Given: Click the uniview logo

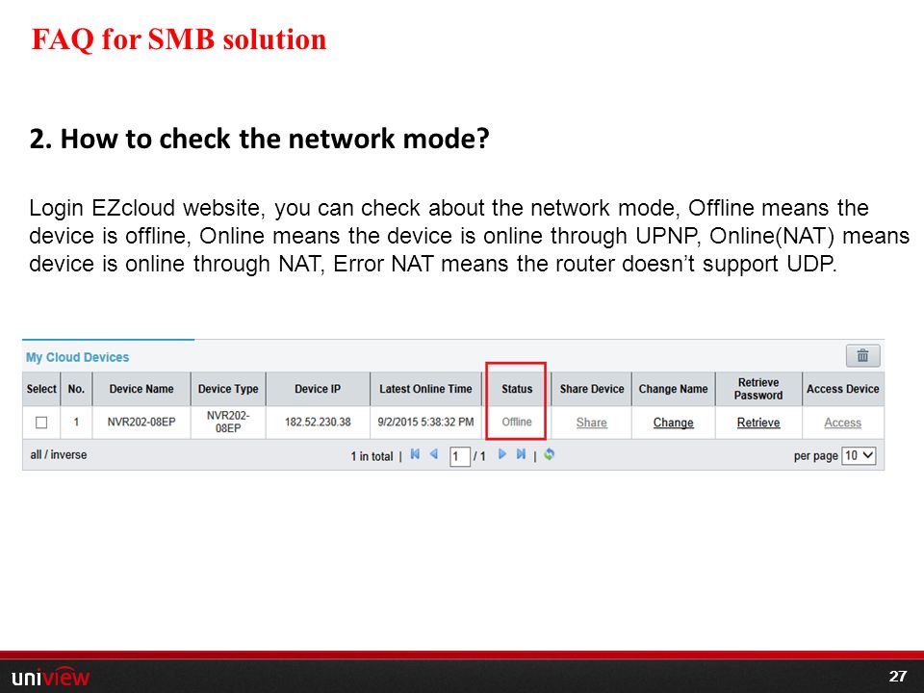Looking at the screenshot, I should pos(51,676).
